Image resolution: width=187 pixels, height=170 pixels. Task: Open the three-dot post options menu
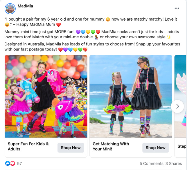(x=177, y=8)
